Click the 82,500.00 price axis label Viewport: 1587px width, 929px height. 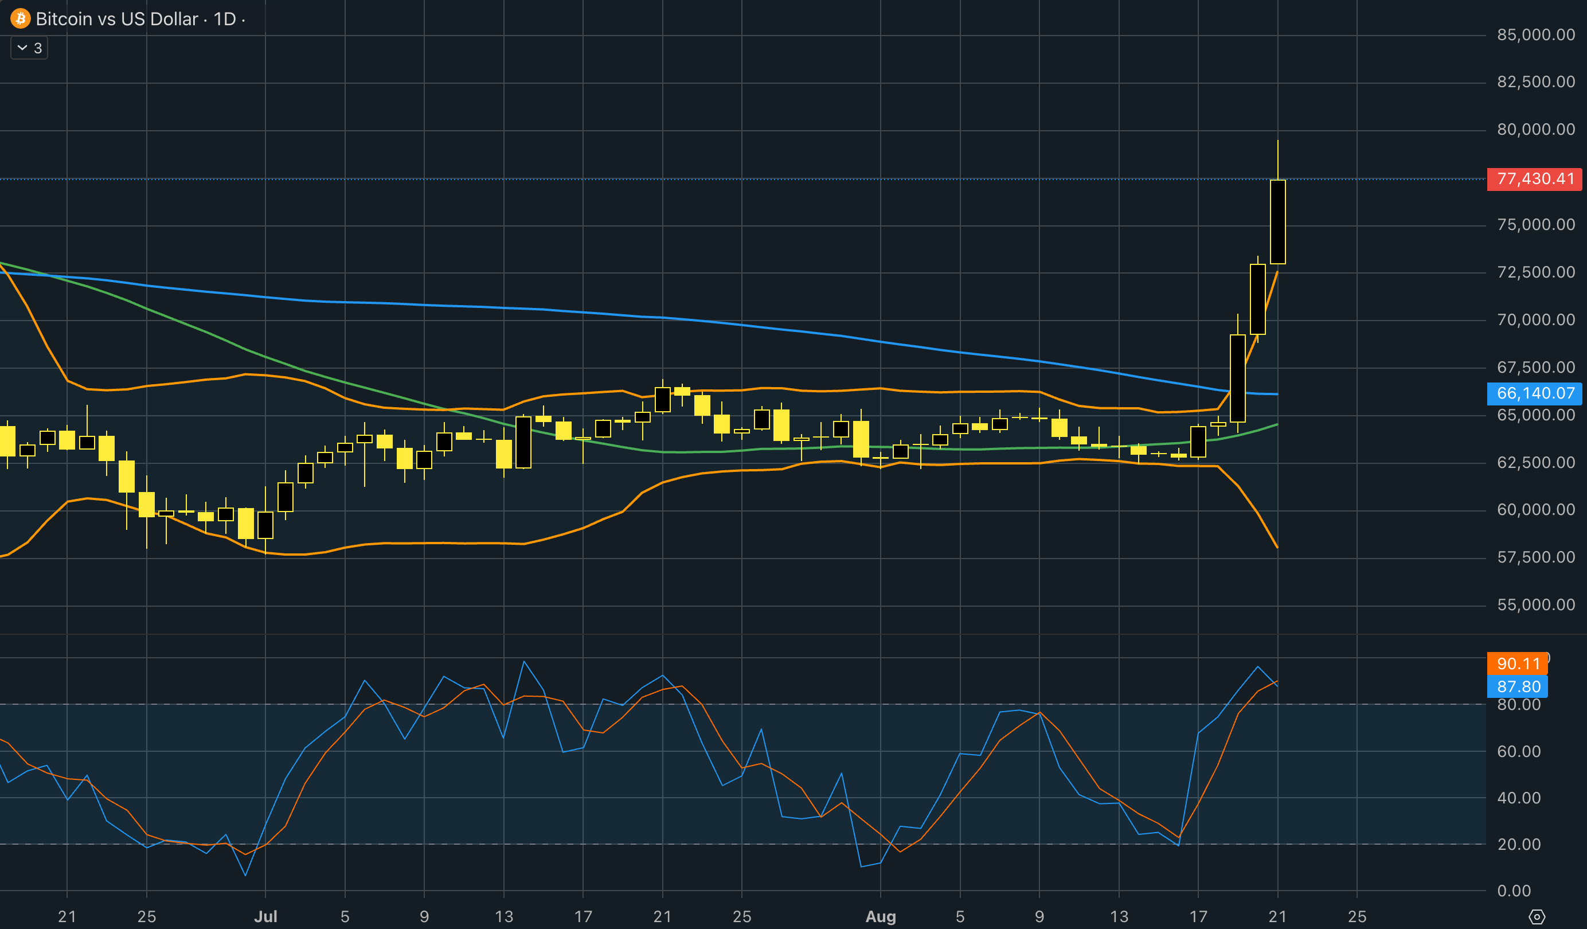click(x=1536, y=82)
